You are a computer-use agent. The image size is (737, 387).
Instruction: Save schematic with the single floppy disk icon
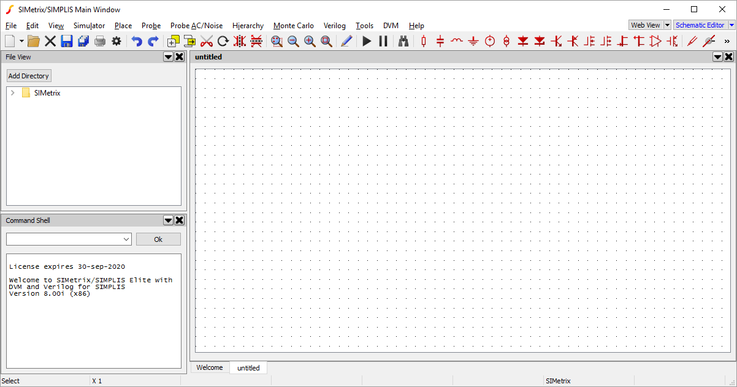click(x=67, y=41)
